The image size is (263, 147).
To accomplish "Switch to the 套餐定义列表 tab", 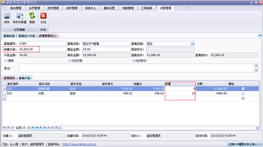I will tap(27, 36).
